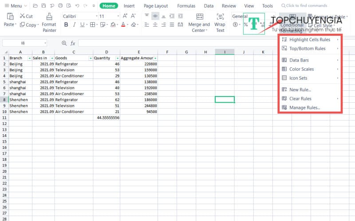Open the Insert ribbon tab

(129, 6)
